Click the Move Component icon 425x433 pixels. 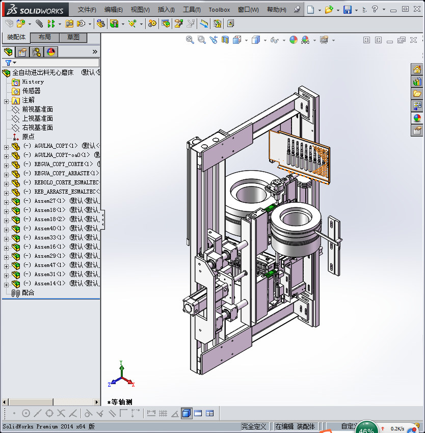click(81, 24)
